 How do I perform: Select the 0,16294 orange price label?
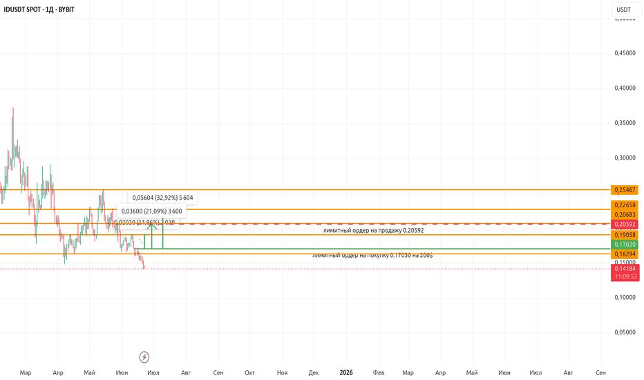tap(625, 254)
